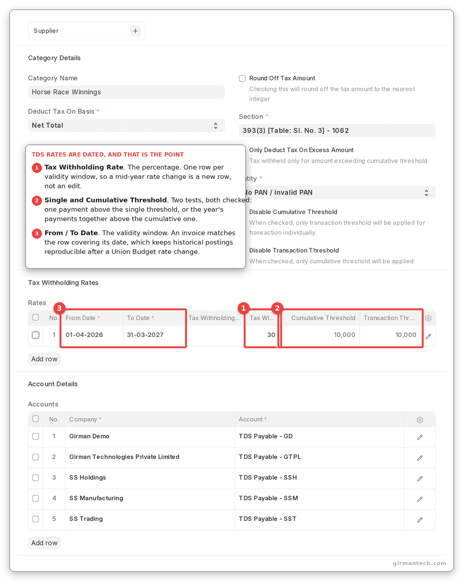Viewport: 463px width, 581px height.
Task: Open Deduct Tax On Basis dropdown
Action: tap(127, 126)
